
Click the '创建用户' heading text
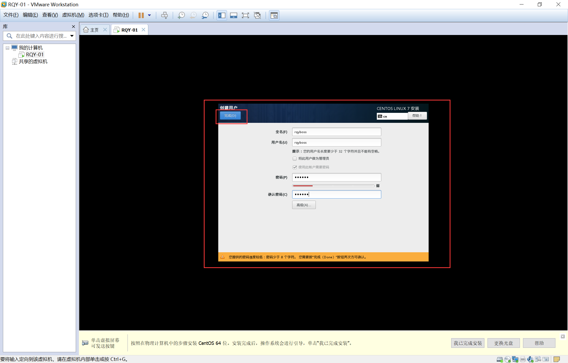229,108
